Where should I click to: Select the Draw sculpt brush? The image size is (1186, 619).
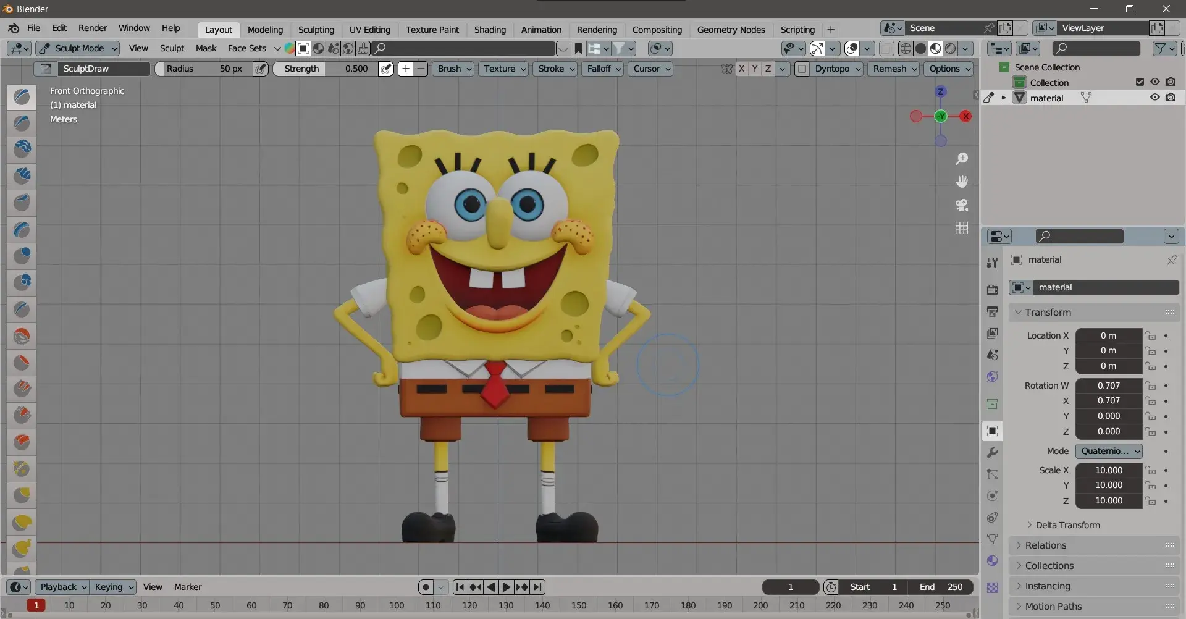pos(22,97)
